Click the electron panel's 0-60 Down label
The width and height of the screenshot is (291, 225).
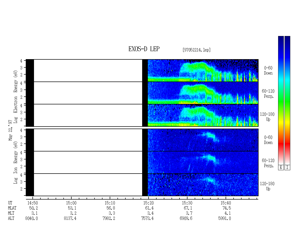tap(268, 71)
